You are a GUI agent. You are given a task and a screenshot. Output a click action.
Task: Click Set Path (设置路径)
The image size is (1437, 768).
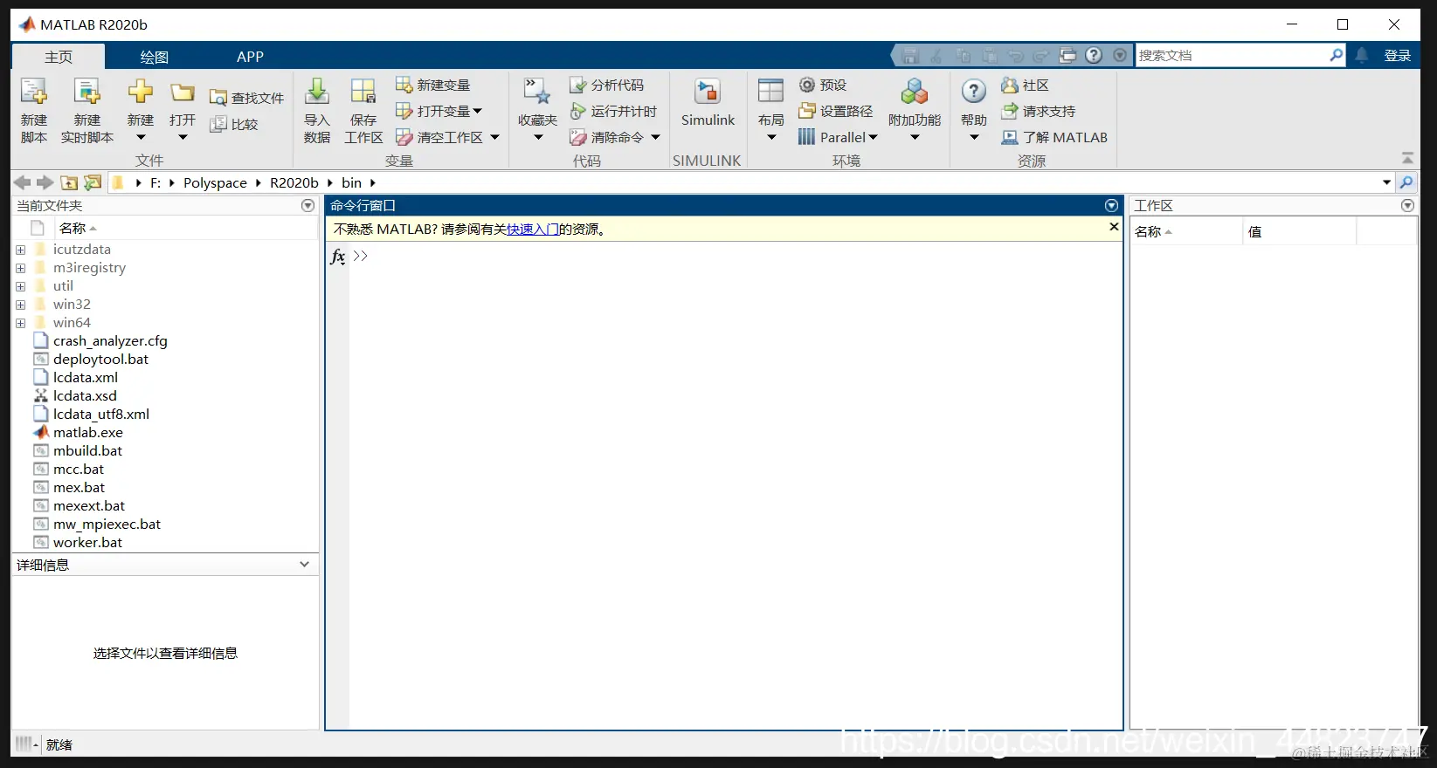tap(835, 111)
